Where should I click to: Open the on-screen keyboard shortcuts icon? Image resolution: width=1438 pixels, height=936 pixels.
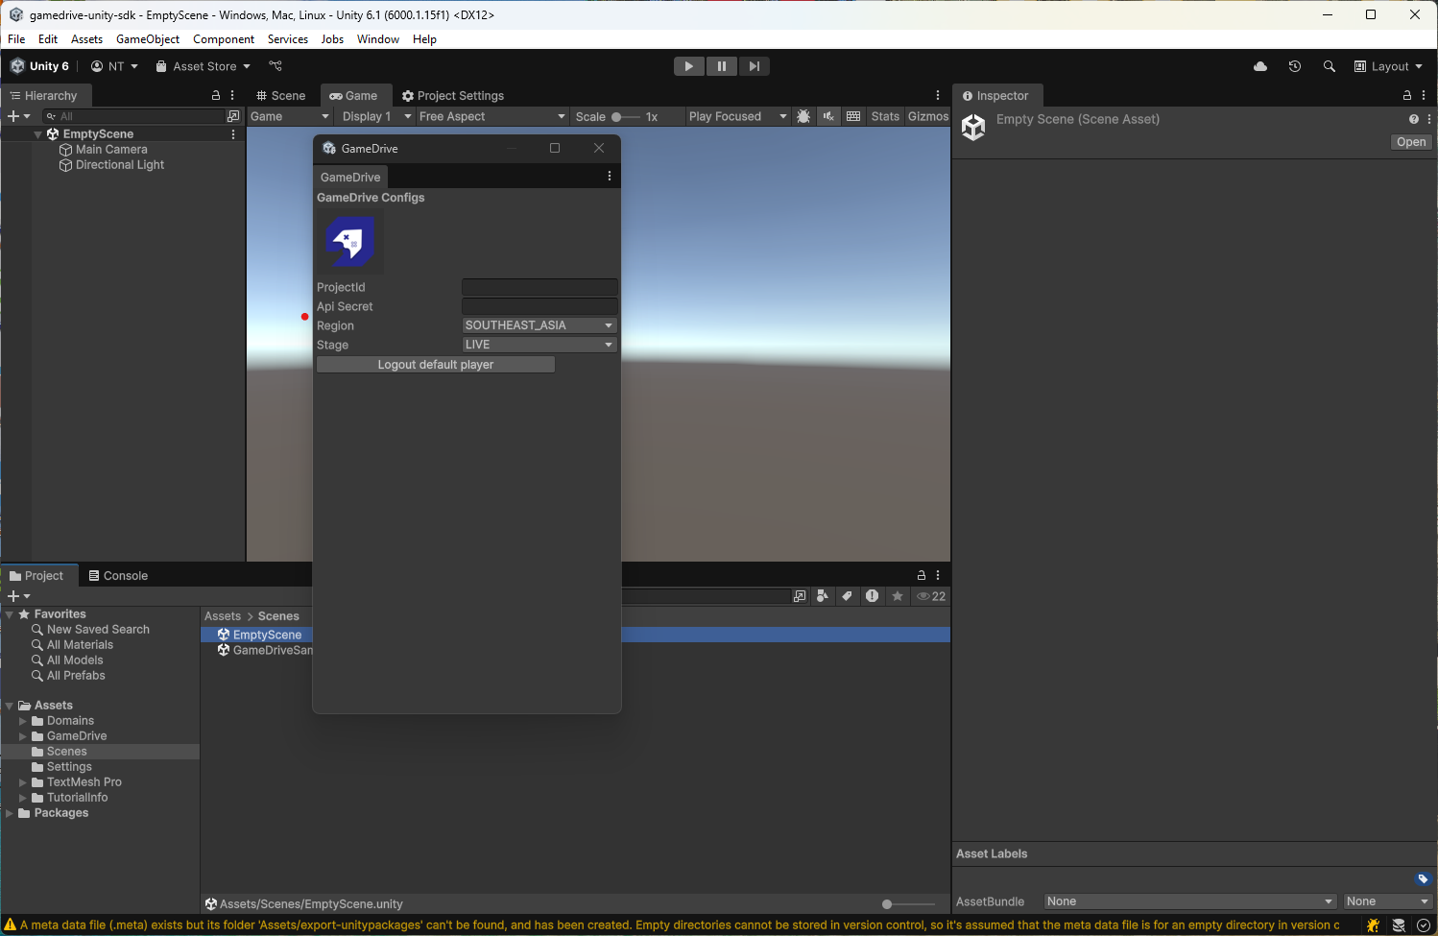(853, 116)
